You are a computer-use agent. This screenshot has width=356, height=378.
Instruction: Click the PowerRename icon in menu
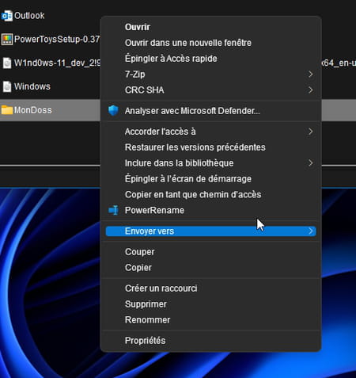(x=113, y=210)
